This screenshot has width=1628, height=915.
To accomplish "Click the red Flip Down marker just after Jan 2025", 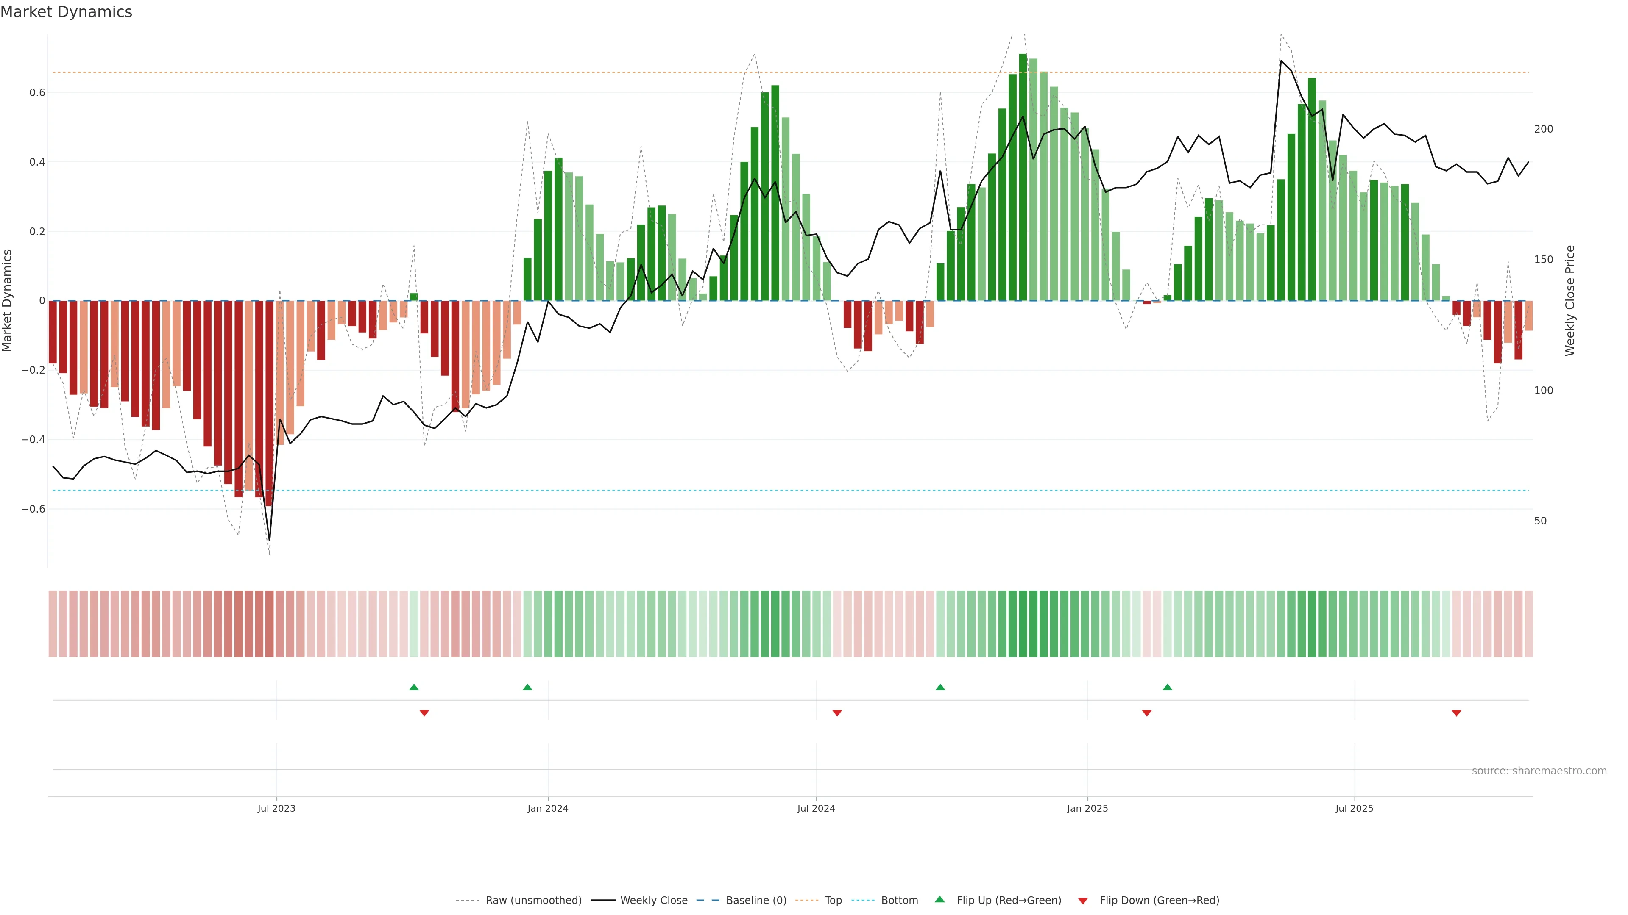I will [1146, 713].
